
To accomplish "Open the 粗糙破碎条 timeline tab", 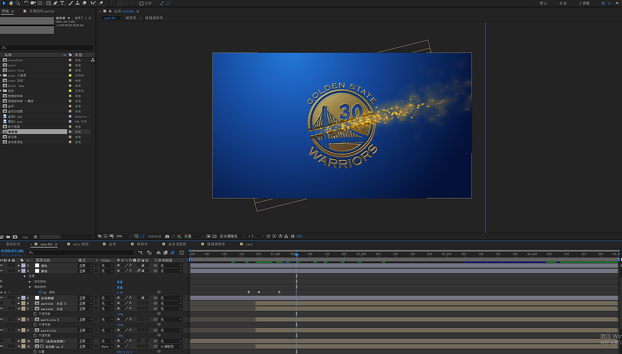I will 216,244.
